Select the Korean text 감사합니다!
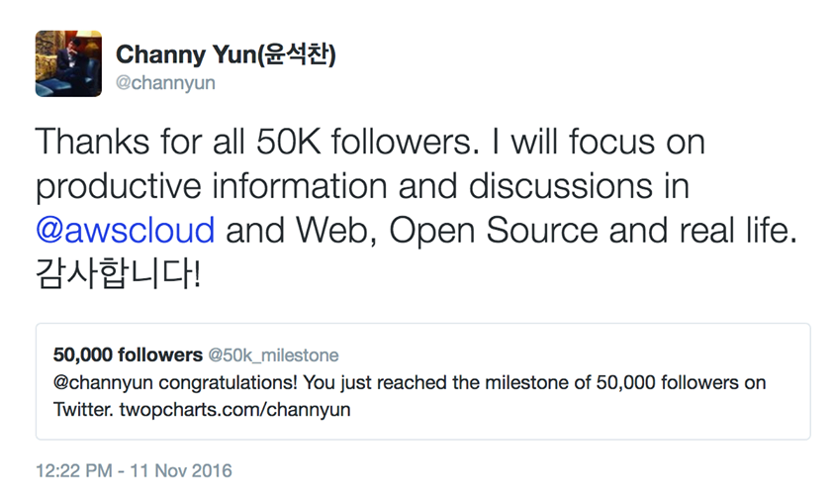This screenshot has width=834, height=504. tap(118, 274)
